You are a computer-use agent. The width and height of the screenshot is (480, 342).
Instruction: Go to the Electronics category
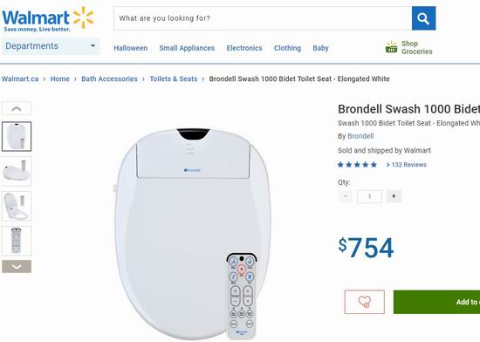(244, 48)
